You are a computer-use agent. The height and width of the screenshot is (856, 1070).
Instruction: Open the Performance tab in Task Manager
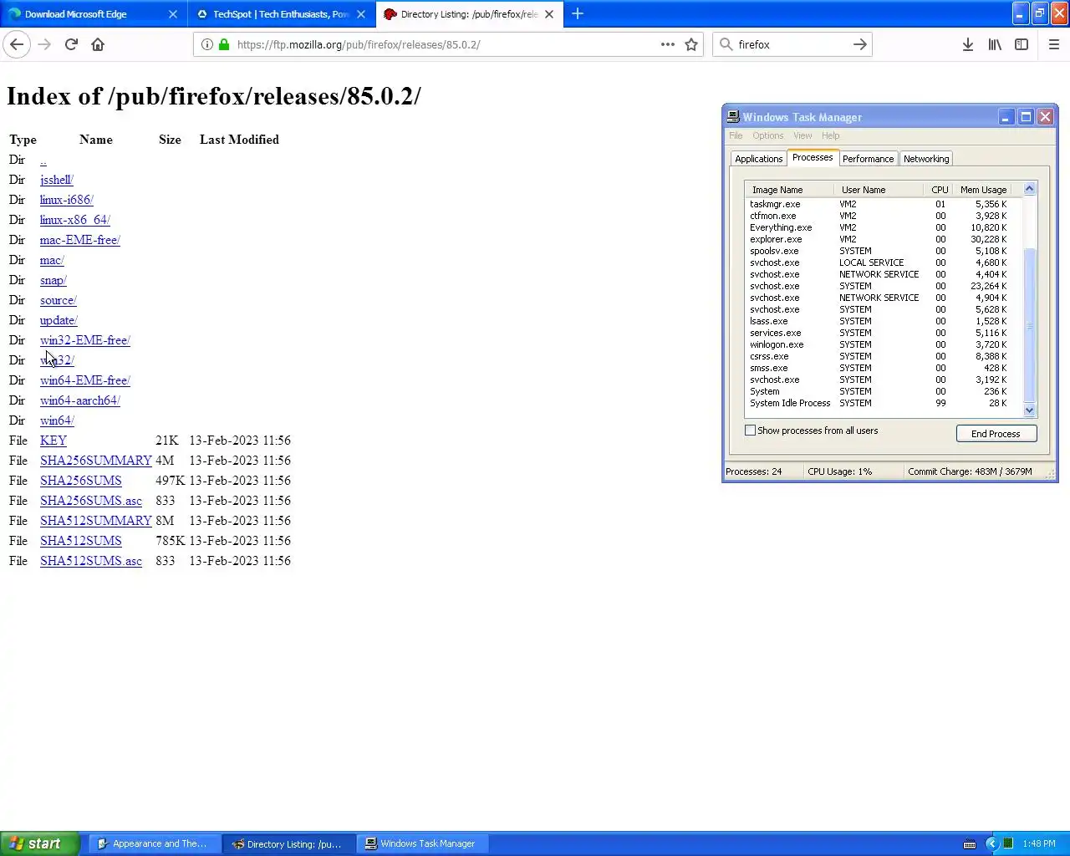point(868,159)
